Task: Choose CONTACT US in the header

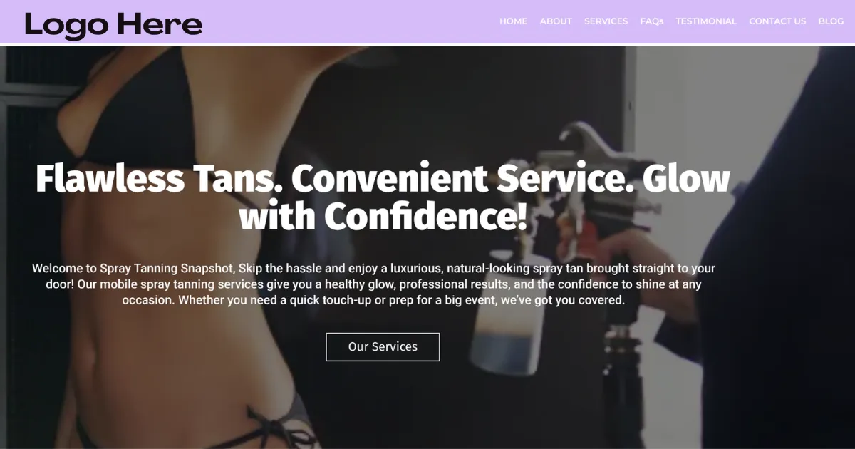Action: pyautogui.click(x=777, y=21)
